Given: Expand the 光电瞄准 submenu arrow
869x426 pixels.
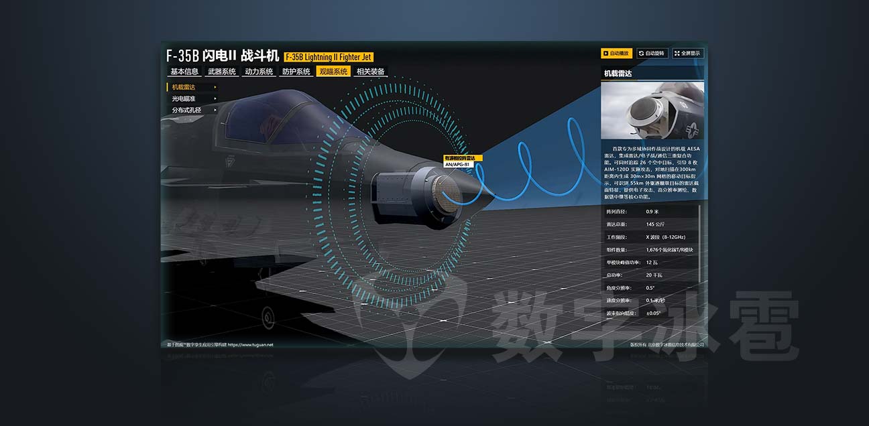Looking at the screenshot, I should click(x=215, y=98).
